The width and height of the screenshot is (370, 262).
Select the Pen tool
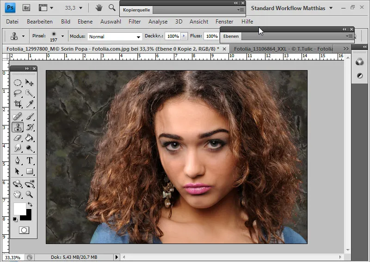pos(18,161)
